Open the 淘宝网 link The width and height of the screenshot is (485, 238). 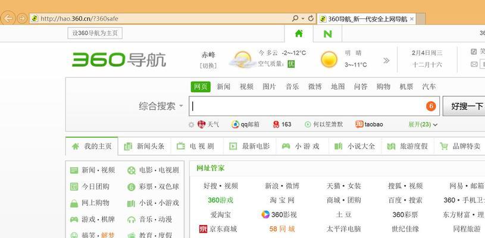[282, 201]
